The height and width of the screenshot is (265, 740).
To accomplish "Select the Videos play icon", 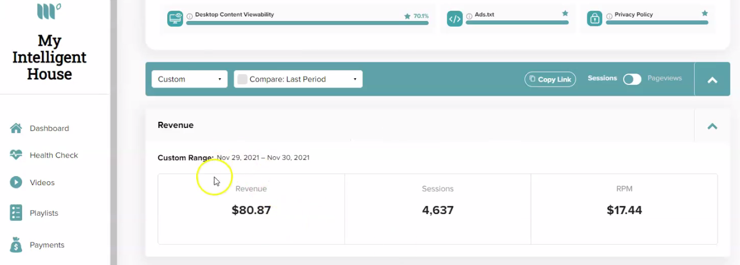I will click(x=16, y=182).
